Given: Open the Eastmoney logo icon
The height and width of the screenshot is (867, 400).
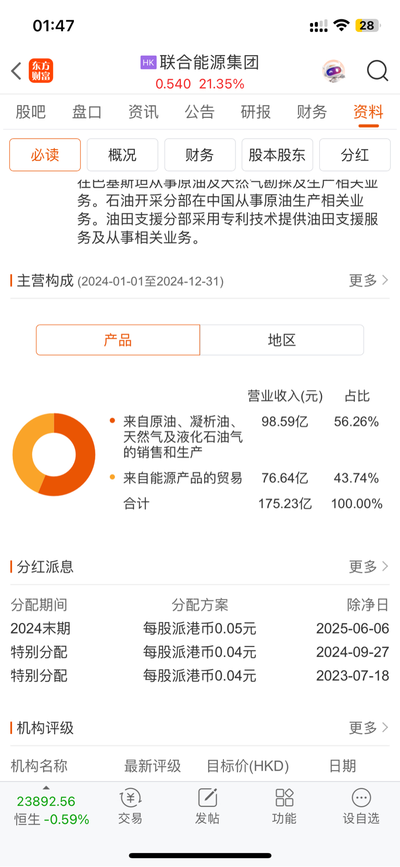Looking at the screenshot, I should coord(41,71).
